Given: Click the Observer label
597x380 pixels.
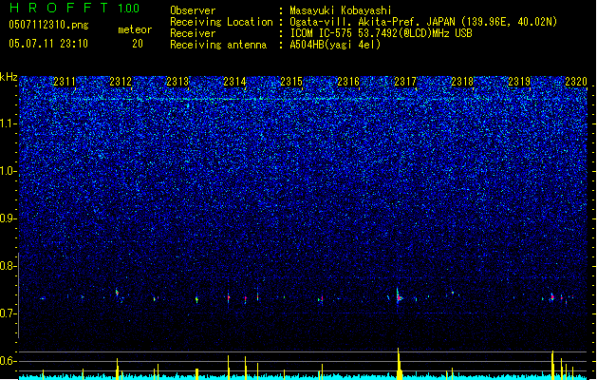Looking at the screenshot, I should (193, 10).
